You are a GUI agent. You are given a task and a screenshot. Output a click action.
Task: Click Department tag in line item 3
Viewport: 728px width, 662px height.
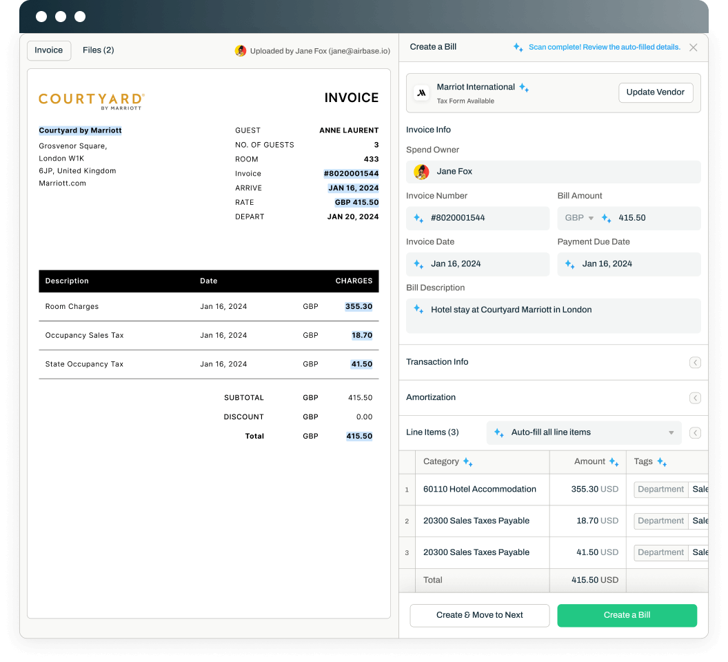[x=660, y=552]
